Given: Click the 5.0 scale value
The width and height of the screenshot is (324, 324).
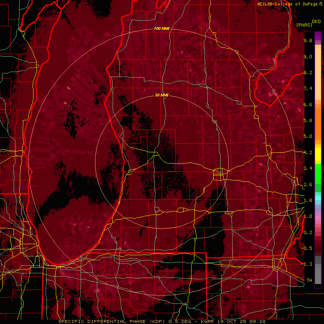Looking at the screenshot, I should tap(308, 136).
